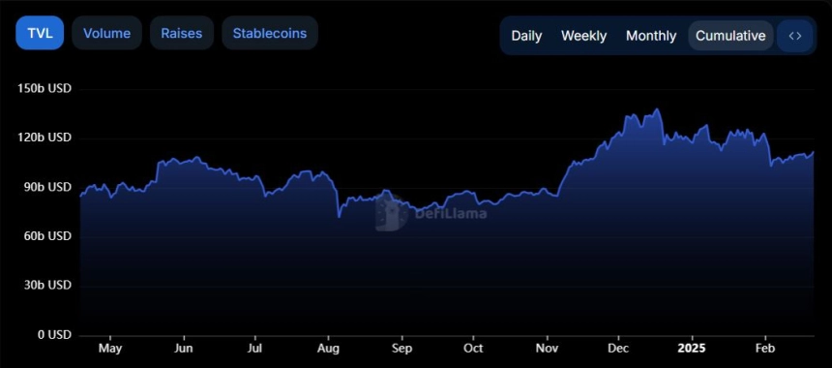Click the 150b USD axis label
Screen dimensions: 832x368
coord(45,88)
